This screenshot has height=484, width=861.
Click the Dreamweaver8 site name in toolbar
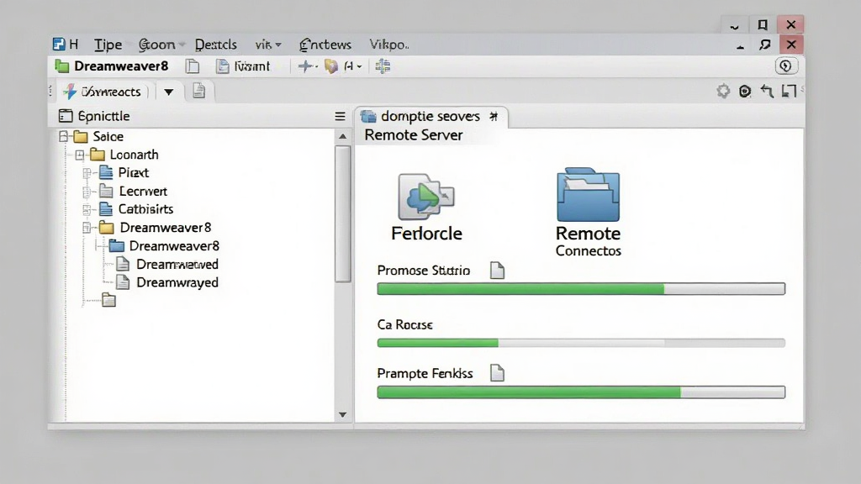coord(121,66)
